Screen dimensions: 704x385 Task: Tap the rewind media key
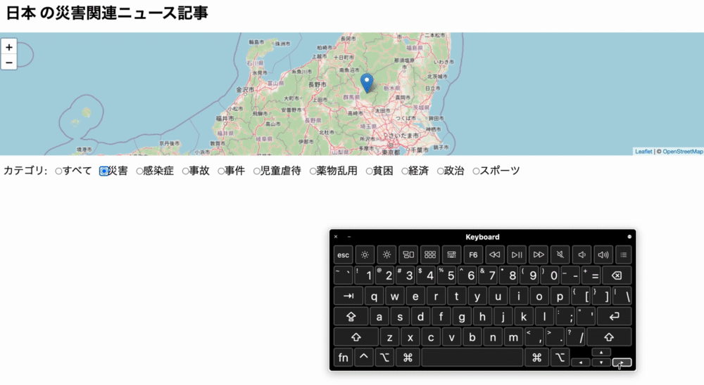click(x=495, y=254)
